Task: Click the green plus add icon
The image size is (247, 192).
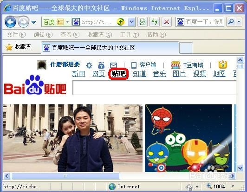Action: click(x=121, y=22)
